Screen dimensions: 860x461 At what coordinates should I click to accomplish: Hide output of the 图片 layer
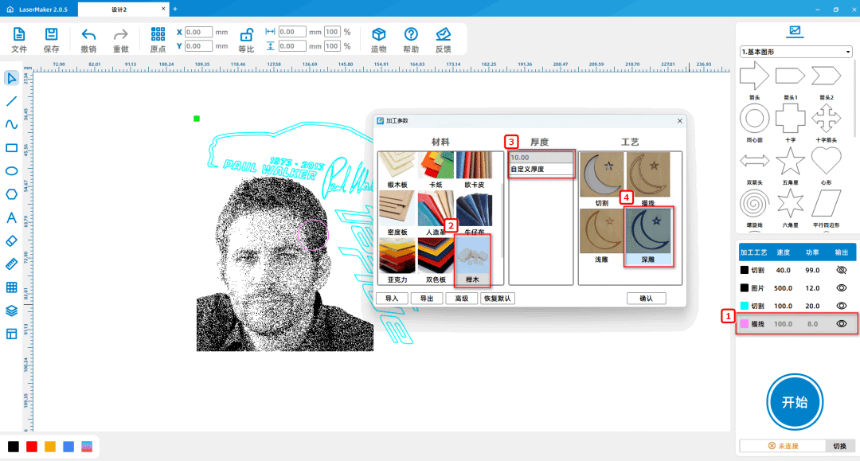coord(840,287)
